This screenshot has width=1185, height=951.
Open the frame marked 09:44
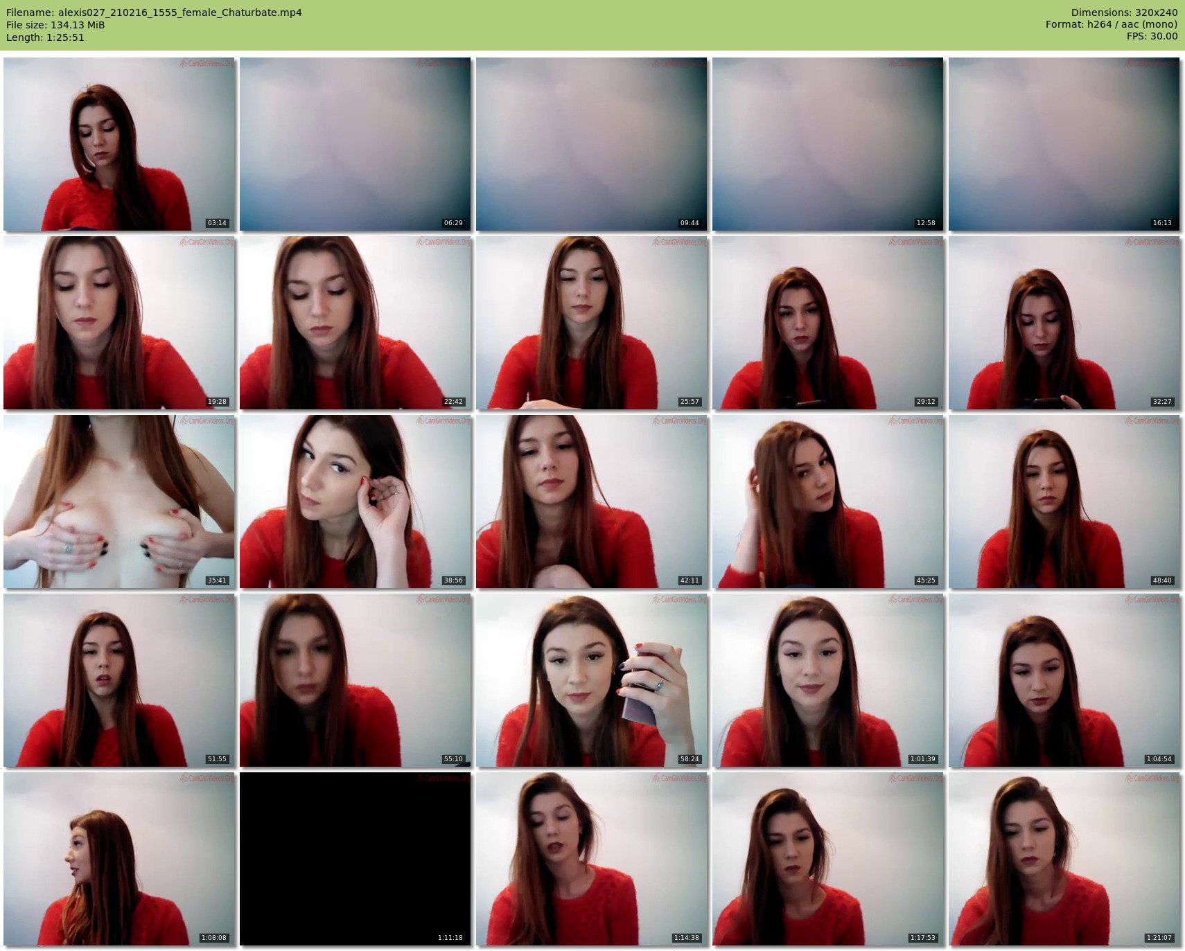pos(591,144)
